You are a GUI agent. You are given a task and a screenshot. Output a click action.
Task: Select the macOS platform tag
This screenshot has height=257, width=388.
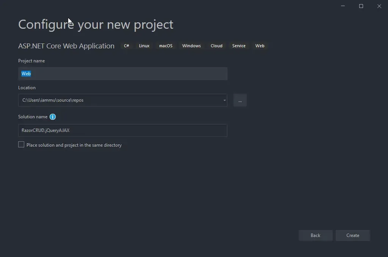coord(166,46)
